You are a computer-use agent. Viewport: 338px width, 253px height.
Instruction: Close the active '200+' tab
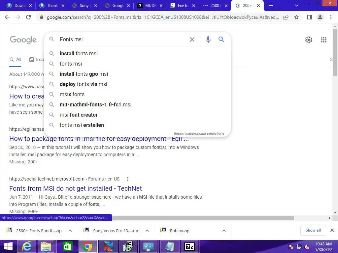point(258,6)
